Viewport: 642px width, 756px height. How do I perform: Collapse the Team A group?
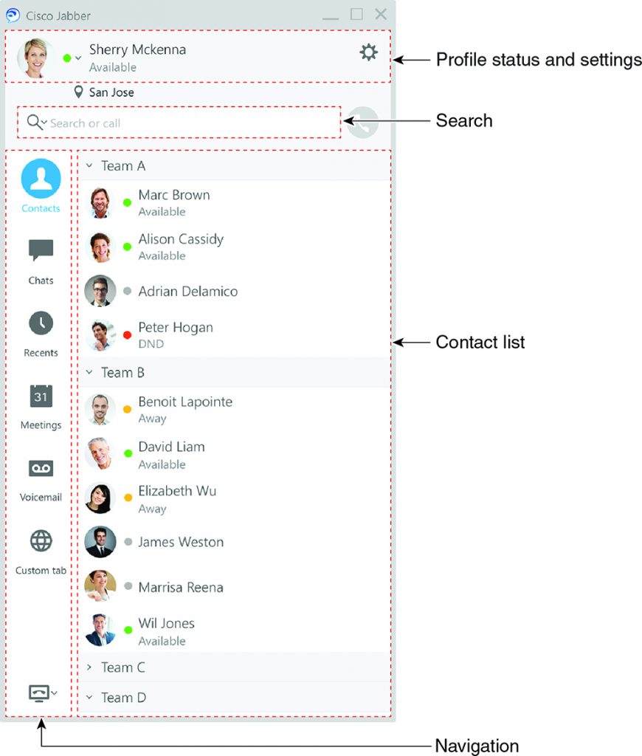[89, 165]
